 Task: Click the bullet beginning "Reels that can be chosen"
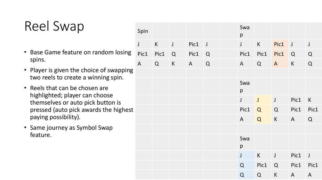[81, 103]
